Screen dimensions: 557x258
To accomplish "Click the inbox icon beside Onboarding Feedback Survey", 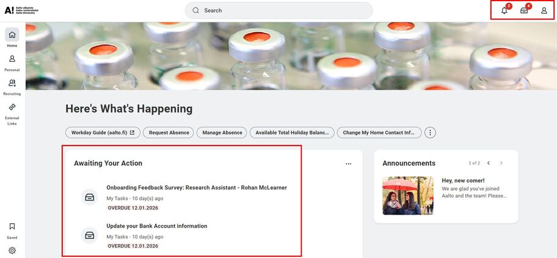I will tap(90, 197).
